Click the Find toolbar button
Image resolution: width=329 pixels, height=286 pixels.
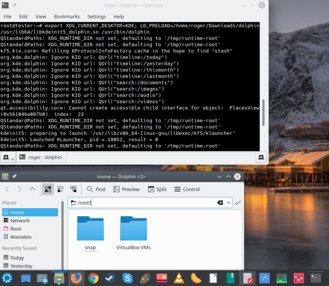pos(96,189)
